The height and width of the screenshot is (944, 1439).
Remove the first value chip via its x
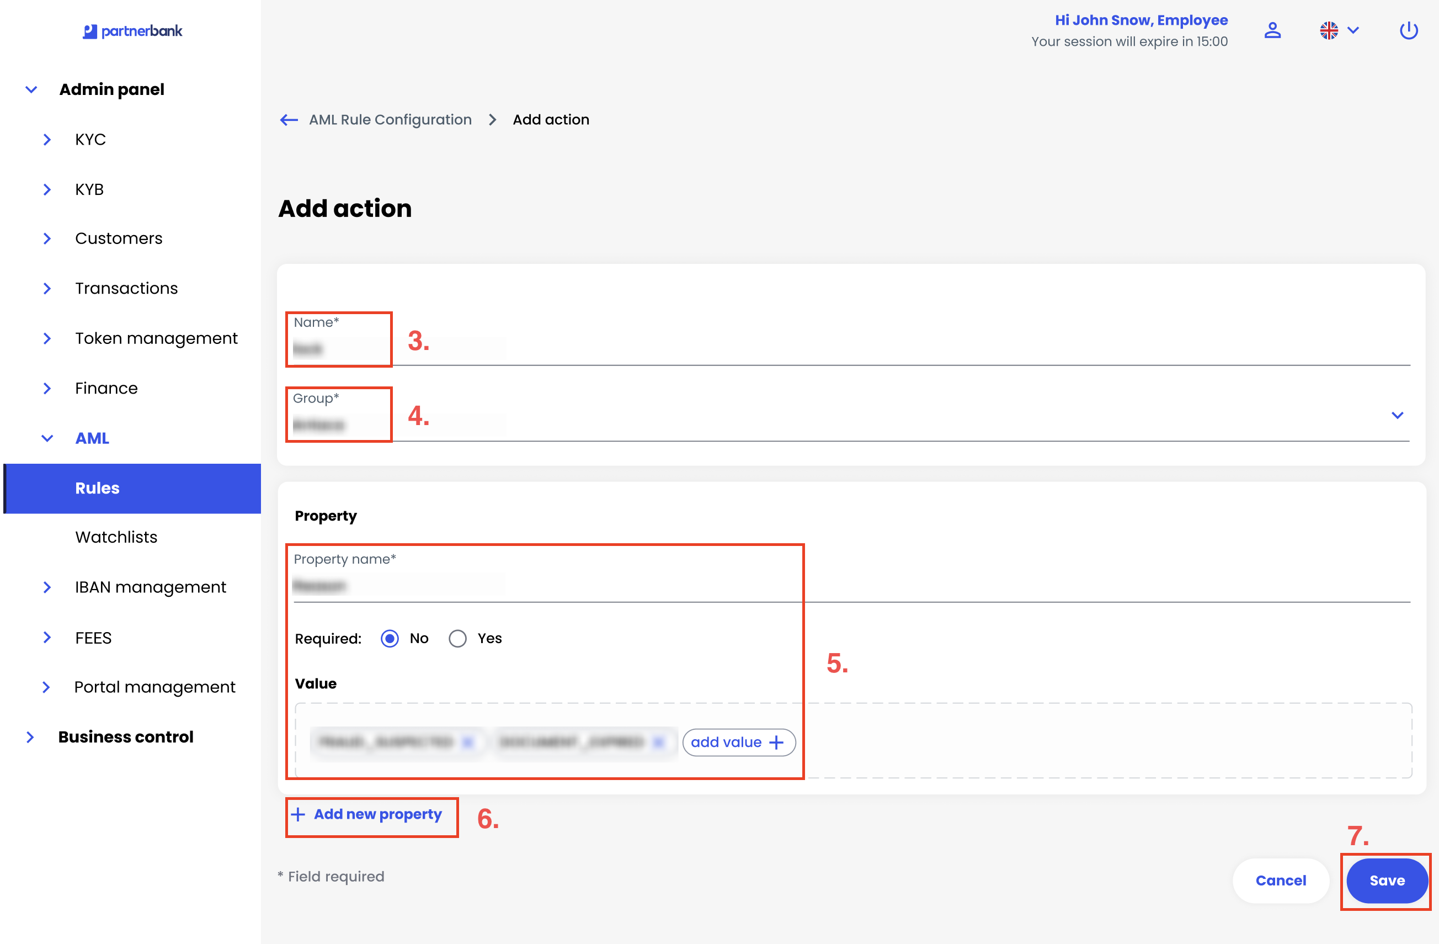coord(467,742)
